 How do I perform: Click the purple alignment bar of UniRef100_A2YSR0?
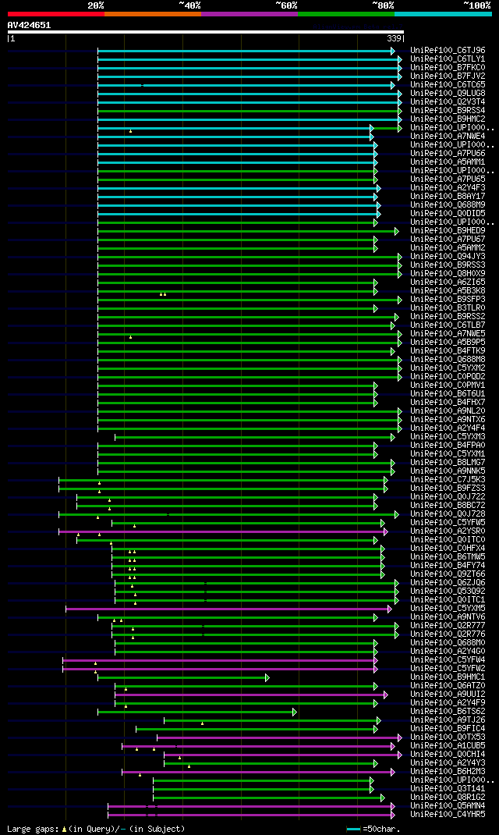pos(224,531)
